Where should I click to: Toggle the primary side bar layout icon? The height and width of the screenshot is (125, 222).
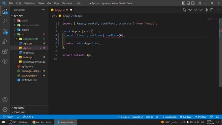(x=183, y=3)
